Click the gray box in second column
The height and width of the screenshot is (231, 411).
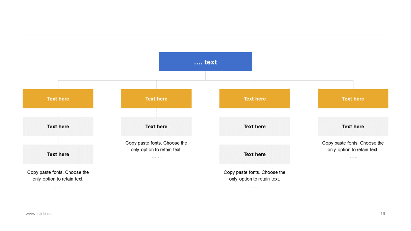156,126
